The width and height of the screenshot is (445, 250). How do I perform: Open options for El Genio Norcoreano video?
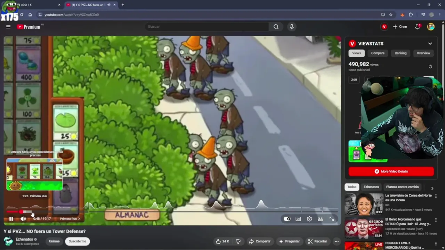coord(436,220)
